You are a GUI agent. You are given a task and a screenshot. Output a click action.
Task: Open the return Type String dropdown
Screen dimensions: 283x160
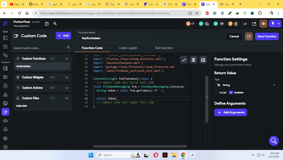point(246,85)
